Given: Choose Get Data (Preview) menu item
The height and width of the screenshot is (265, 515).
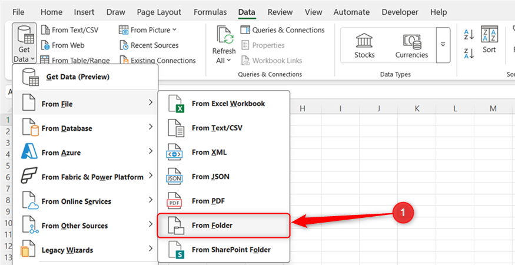Looking at the screenshot, I should tap(85, 77).
